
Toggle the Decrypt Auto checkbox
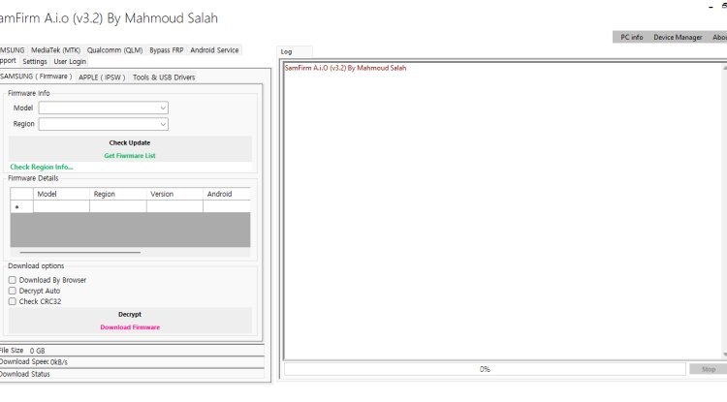pos(13,291)
